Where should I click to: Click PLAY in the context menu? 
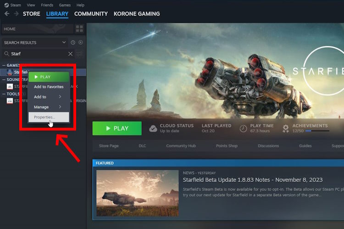[49, 77]
